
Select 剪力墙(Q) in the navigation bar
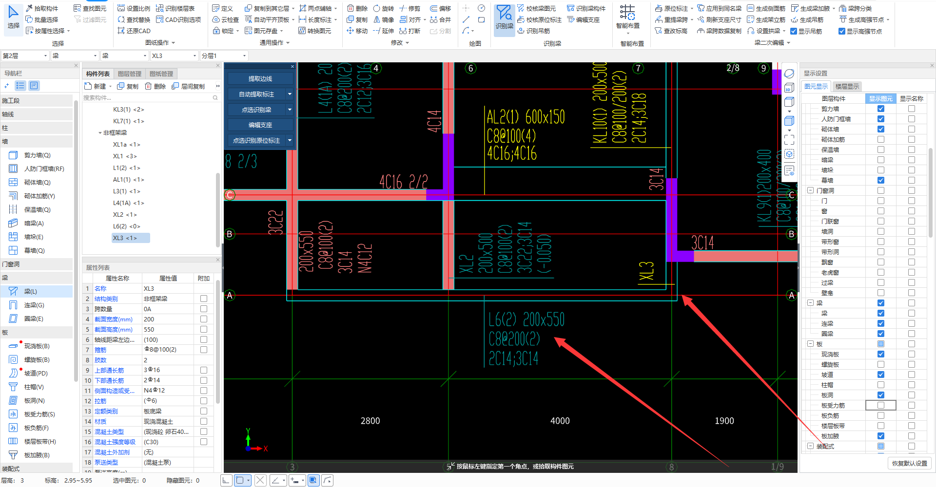37,155
